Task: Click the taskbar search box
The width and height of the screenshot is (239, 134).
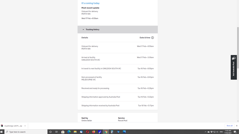Action: pos(26,132)
